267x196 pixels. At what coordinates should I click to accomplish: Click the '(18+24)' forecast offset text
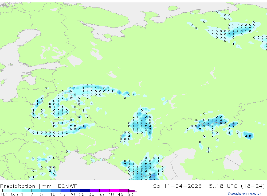(253, 186)
